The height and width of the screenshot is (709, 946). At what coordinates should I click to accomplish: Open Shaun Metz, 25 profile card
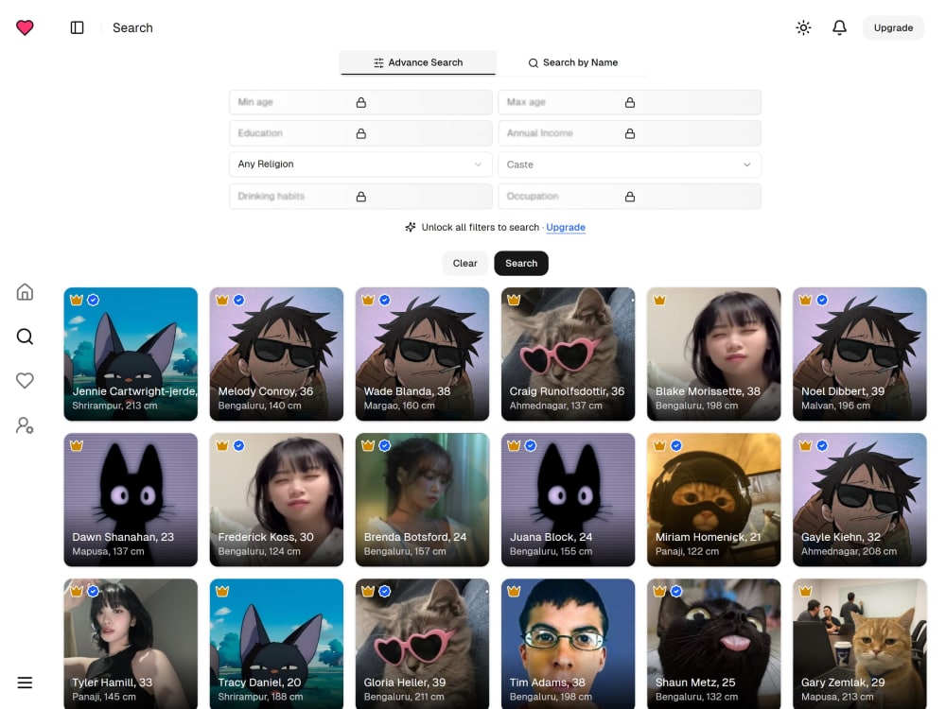(713, 644)
